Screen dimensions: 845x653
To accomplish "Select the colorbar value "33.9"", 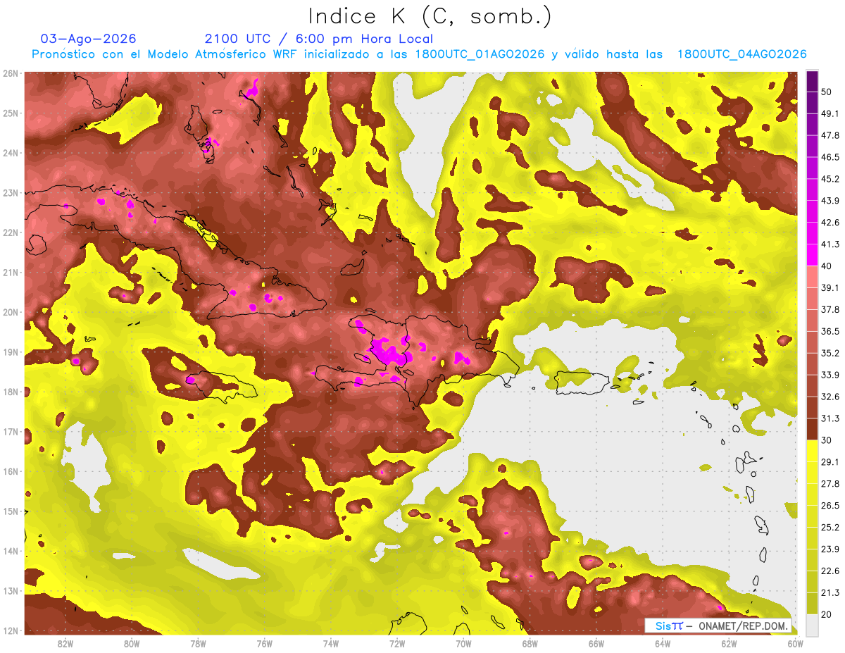I will tap(830, 375).
